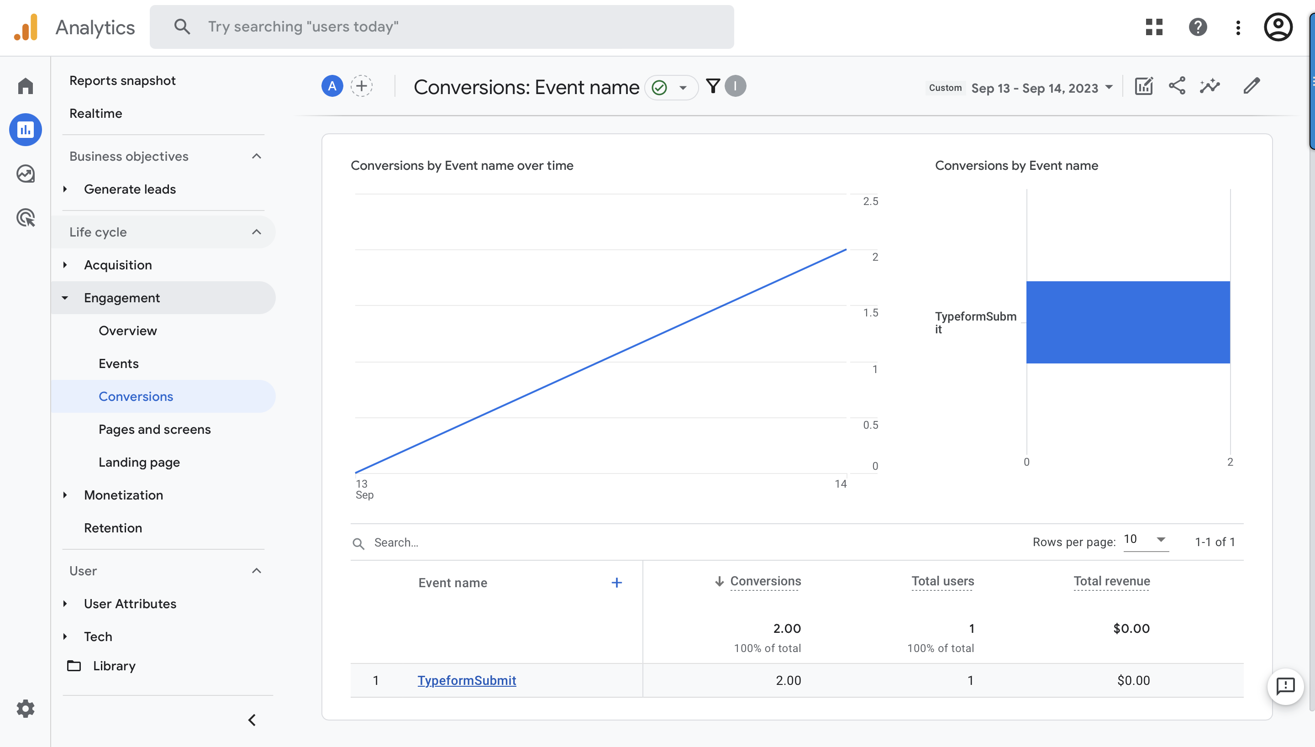Collapse the Life cycle section
1315x747 pixels.
point(257,232)
